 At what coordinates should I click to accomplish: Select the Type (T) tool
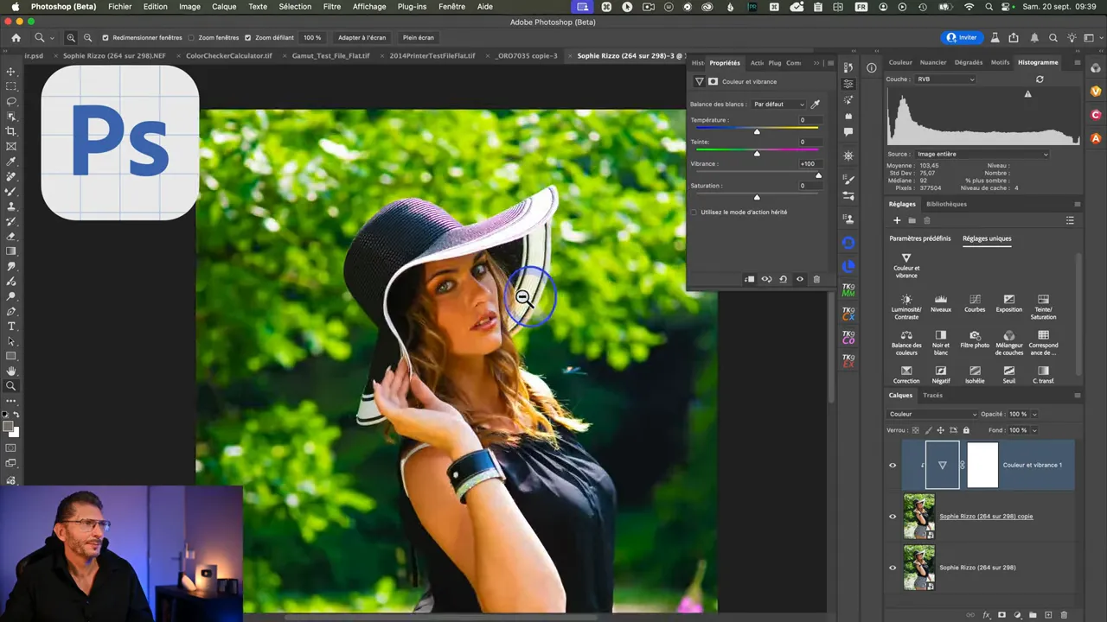(11, 327)
